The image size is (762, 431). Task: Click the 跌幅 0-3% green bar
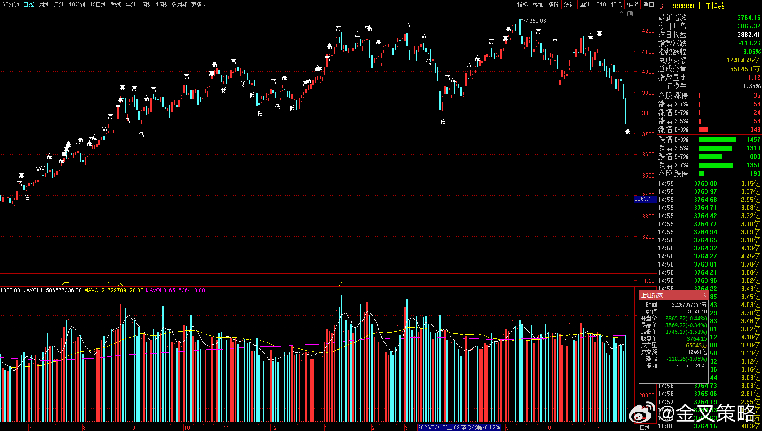pos(717,139)
